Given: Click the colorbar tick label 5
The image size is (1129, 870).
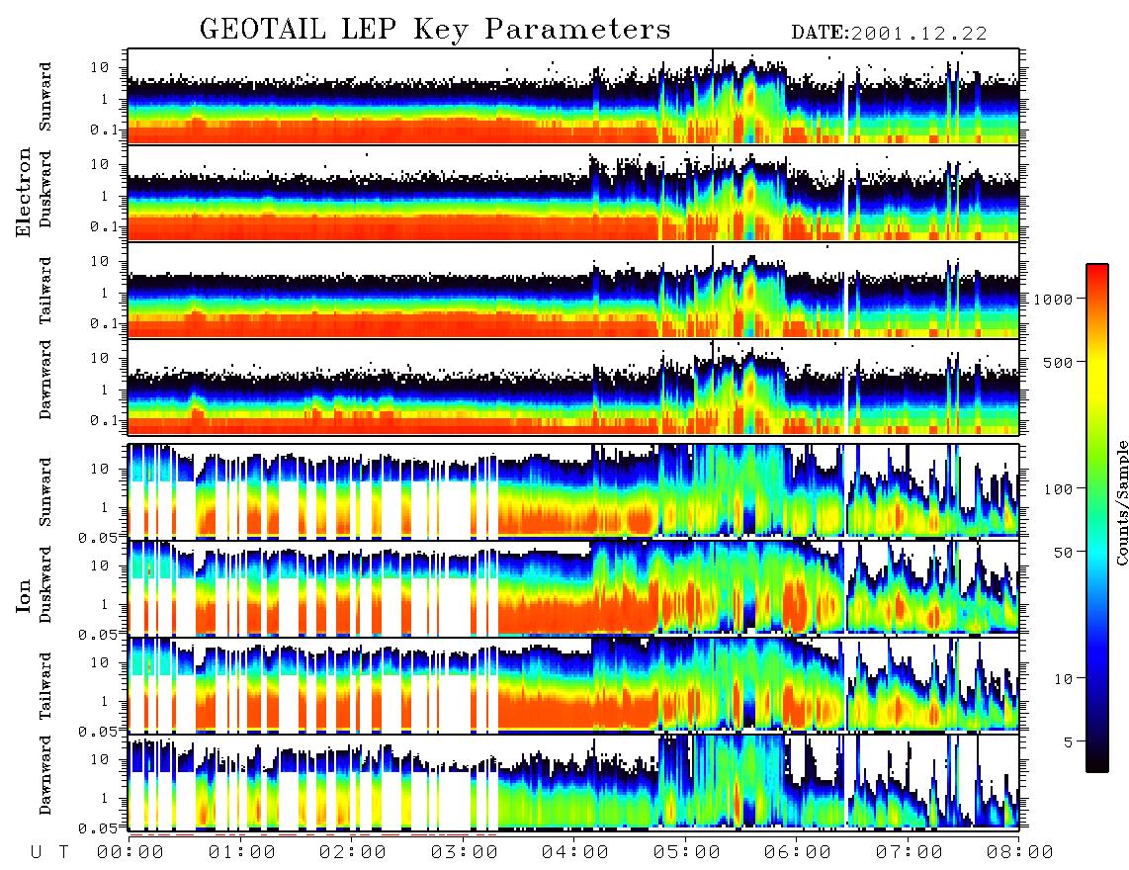Looking at the screenshot, I should [x=1069, y=741].
